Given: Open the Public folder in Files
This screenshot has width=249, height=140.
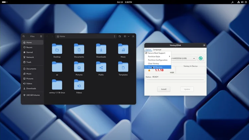Looking at the screenshot, I should [x=101, y=67].
